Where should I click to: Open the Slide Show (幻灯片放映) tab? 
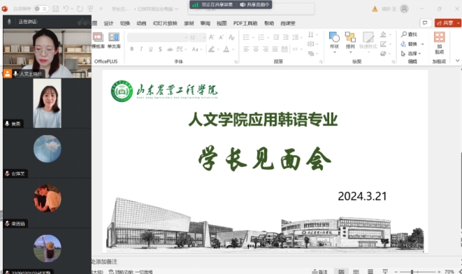tap(165, 23)
